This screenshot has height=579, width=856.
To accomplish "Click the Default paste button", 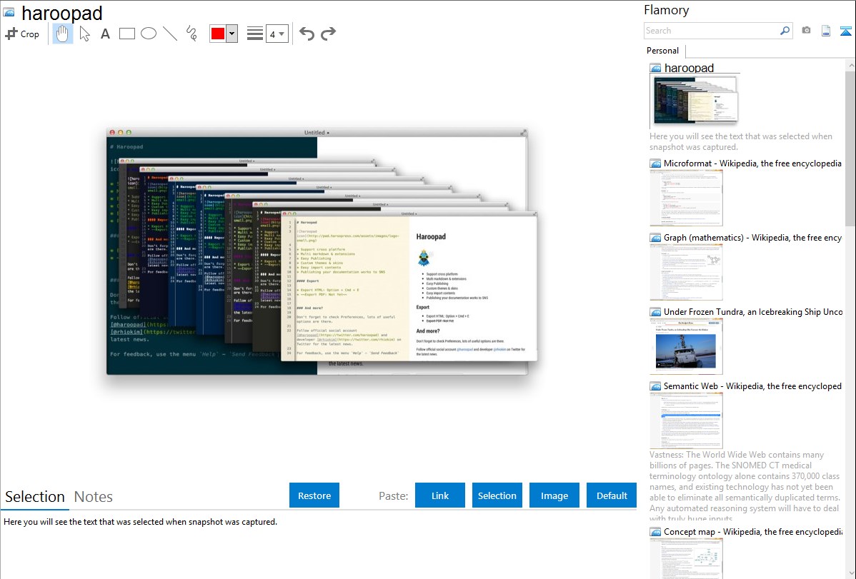I will (x=612, y=495).
